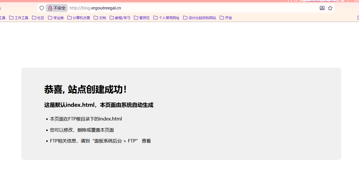Open the 文档 bookmark folder

click(x=100, y=18)
